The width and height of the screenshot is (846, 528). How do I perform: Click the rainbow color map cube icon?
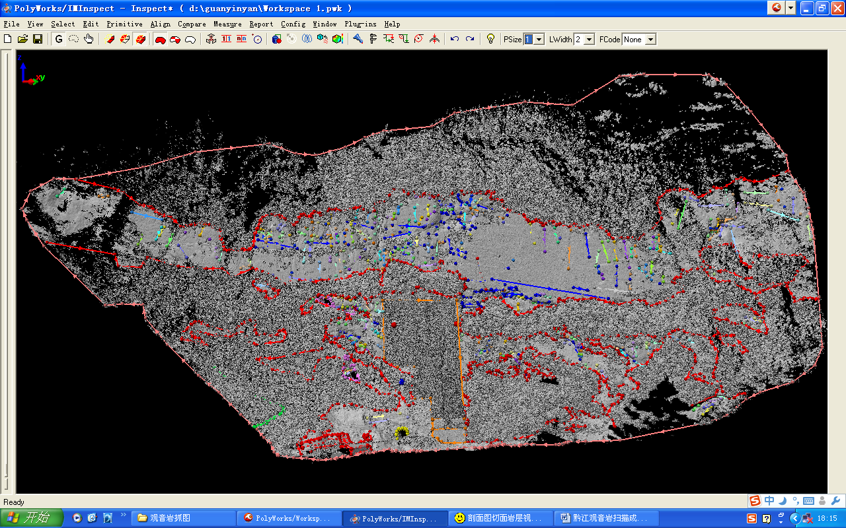(x=337, y=40)
